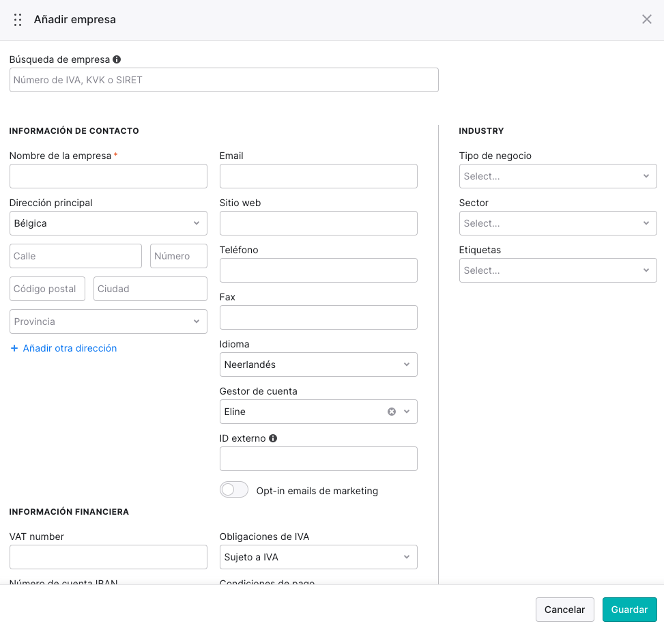Toggle Opt-in emails de marketing switch
The height and width of the screenshot is (628, 664).
point(234,490)
